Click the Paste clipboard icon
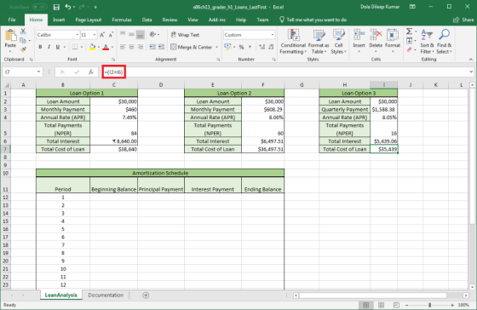This screenshot has width=477, height=310. click(10, 36)
